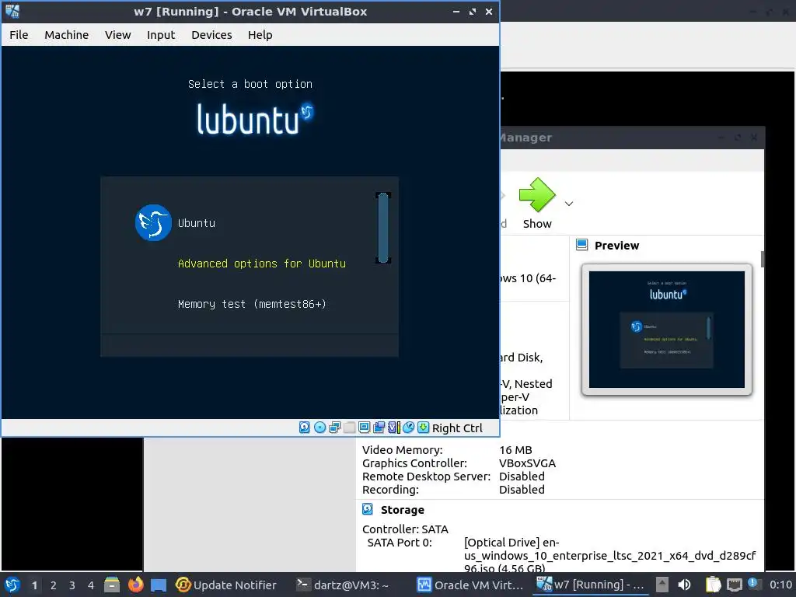Click the VM preview thumbnail
Screen dimensions: 796x597
pyautogui.click(x=666, y=330)
